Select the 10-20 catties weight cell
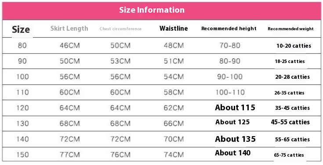The height and width of the screenshot is (165, 323). [294, 46]
